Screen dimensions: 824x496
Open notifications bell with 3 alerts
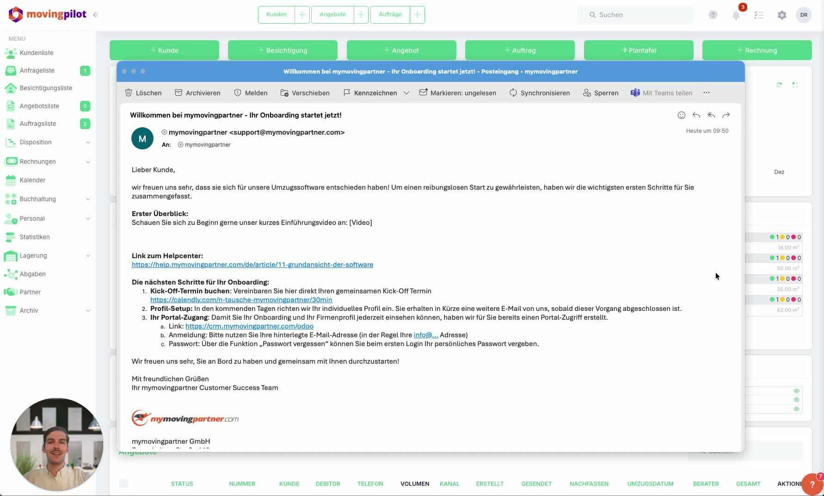pyautogui.click(x=736, y=15)
